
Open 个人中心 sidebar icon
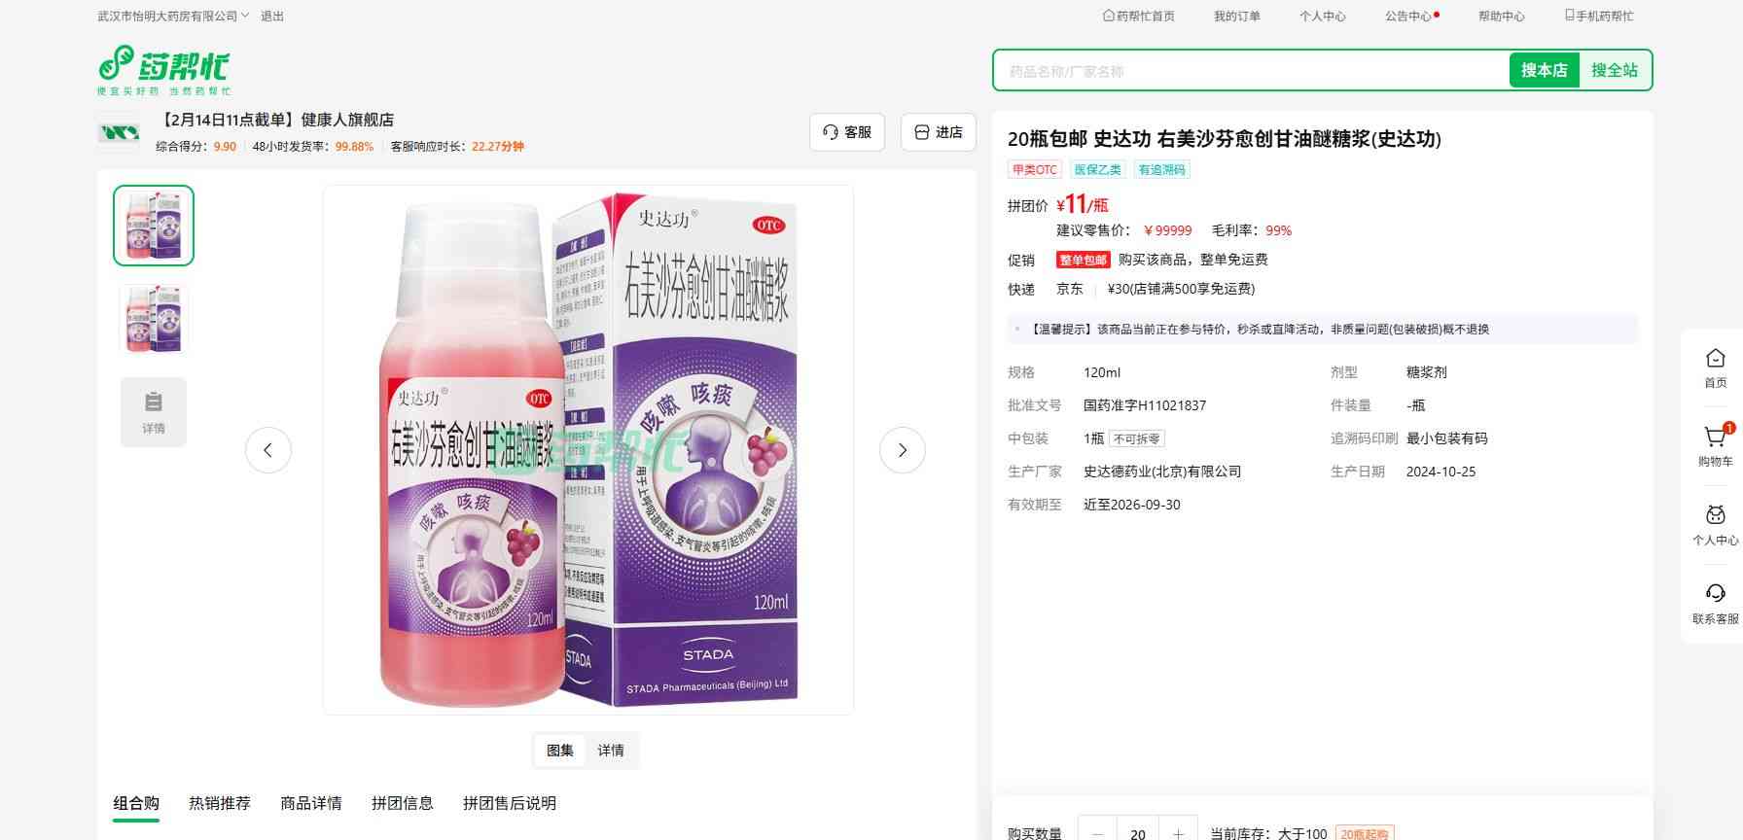[x=1715, y=525]
